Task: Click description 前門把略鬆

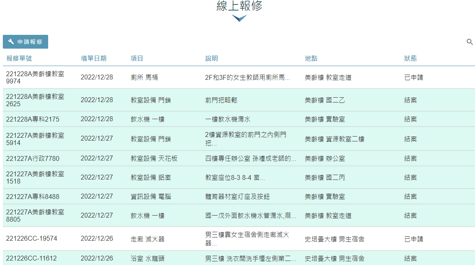Action: tap(221, 100)
